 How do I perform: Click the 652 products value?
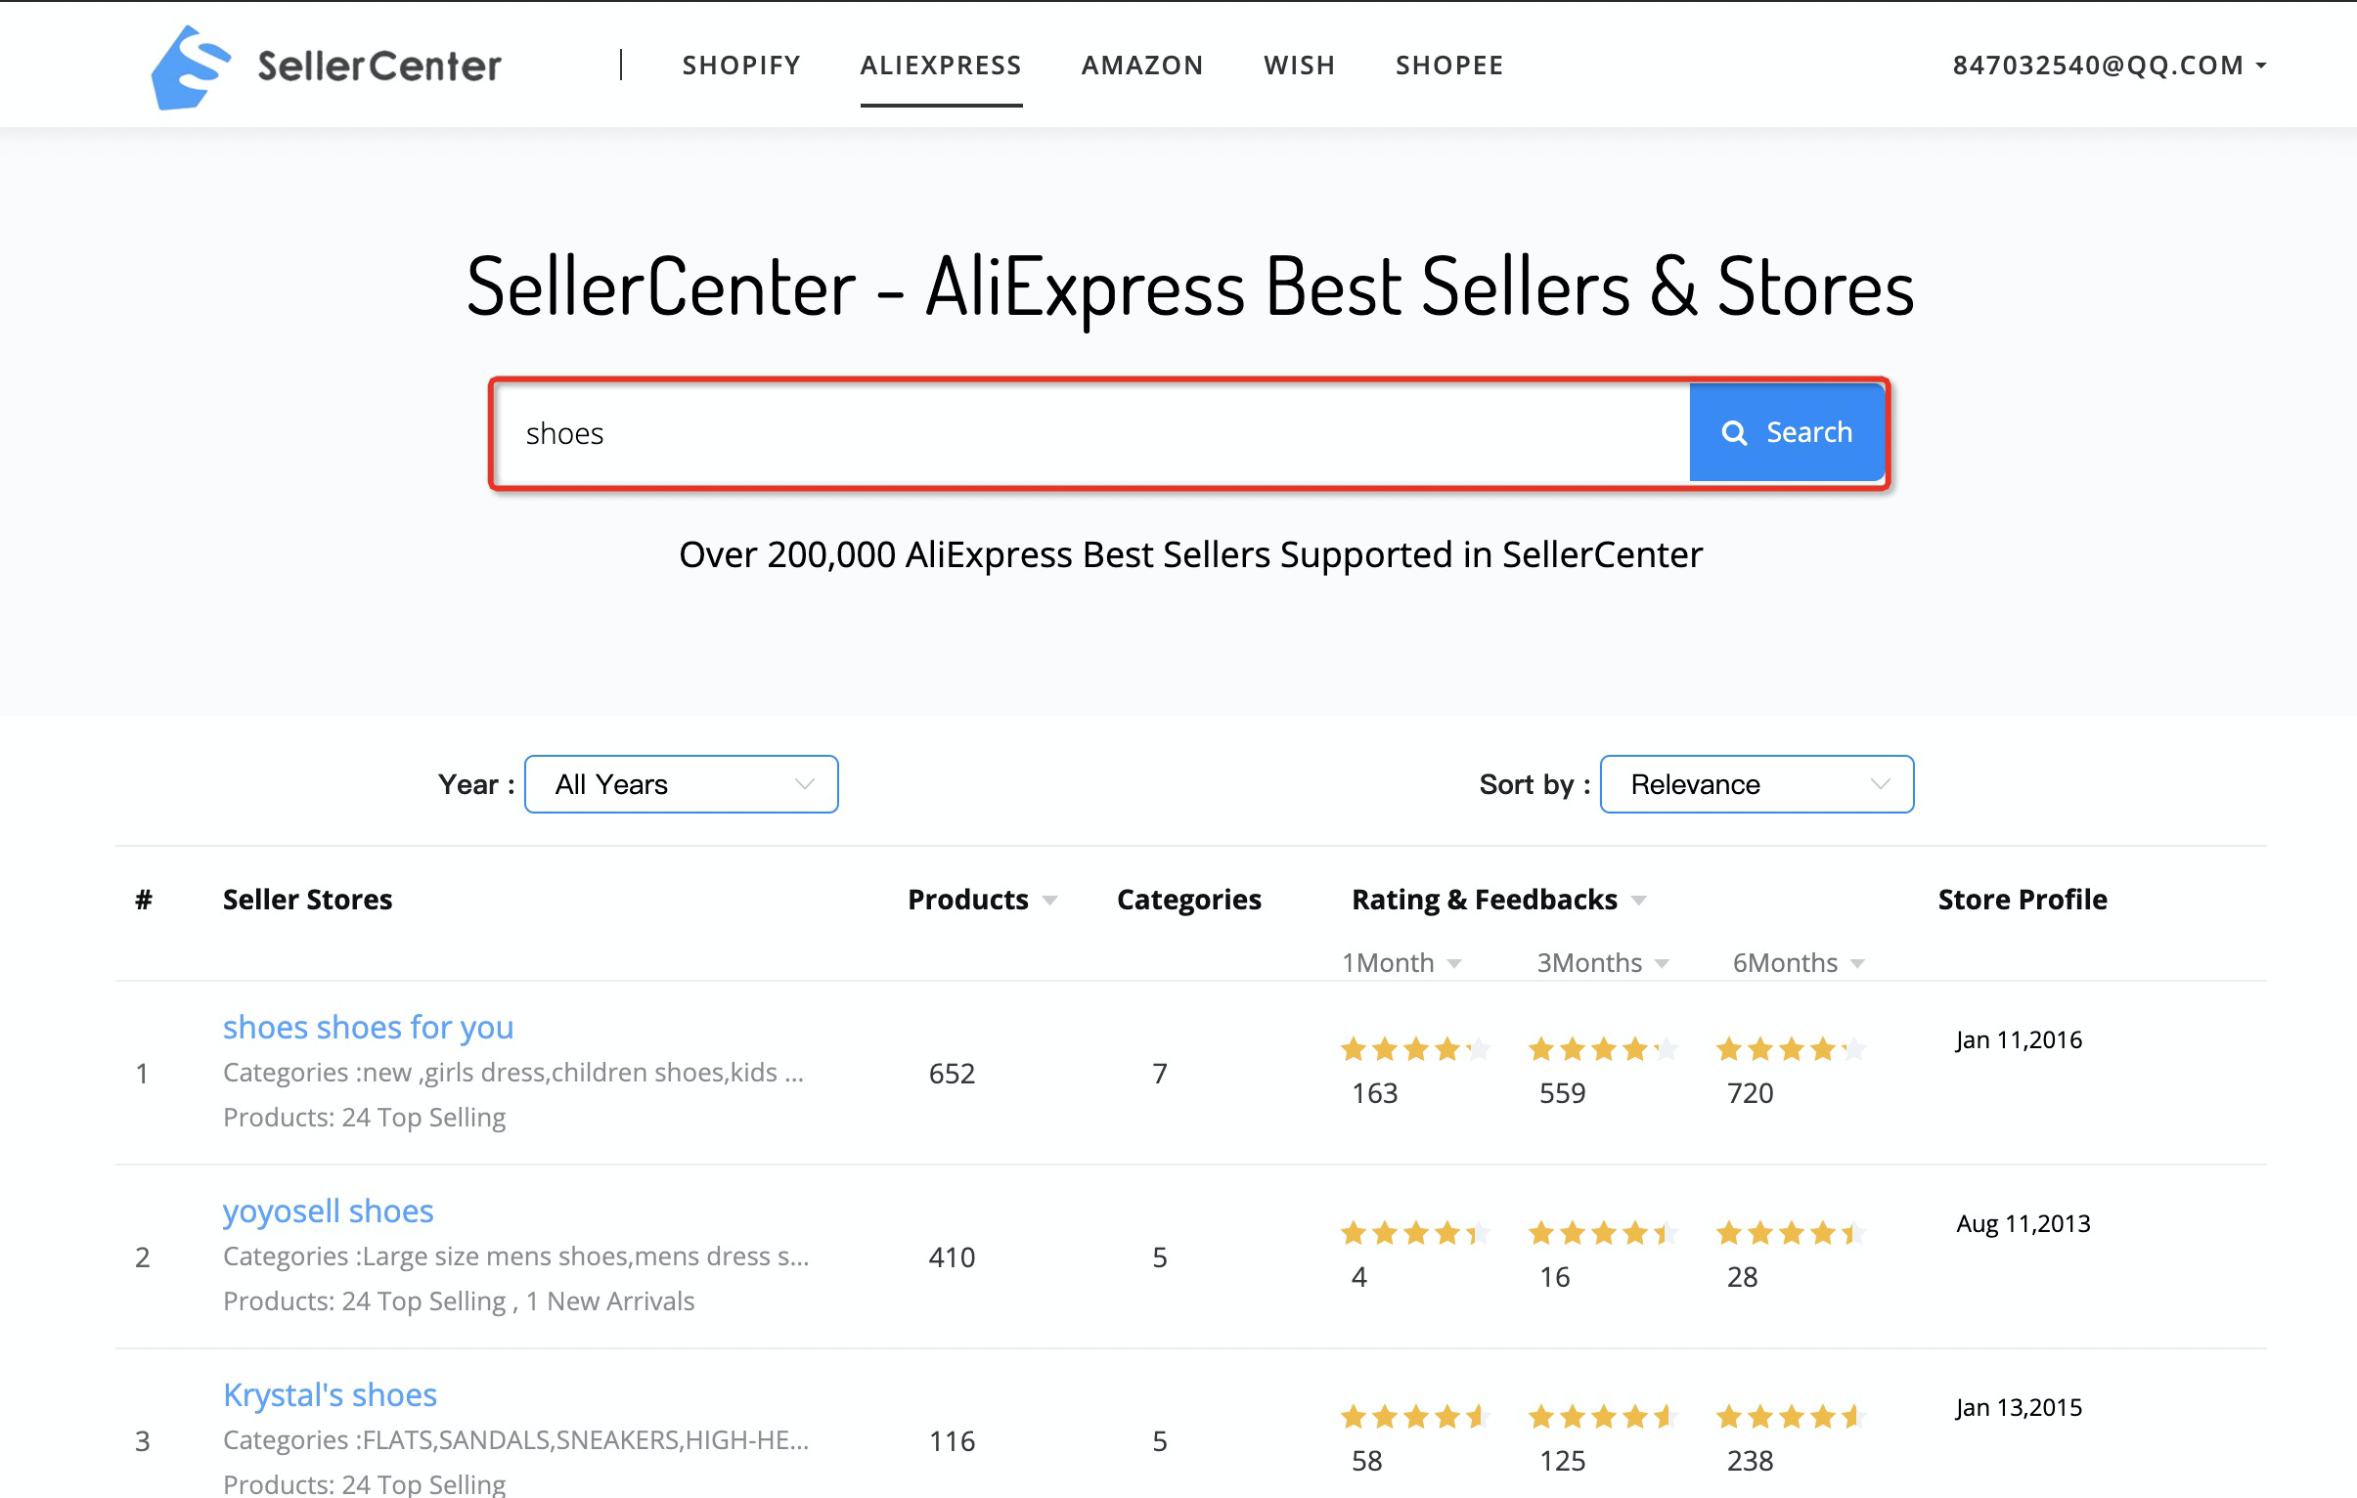(952, 1074)
